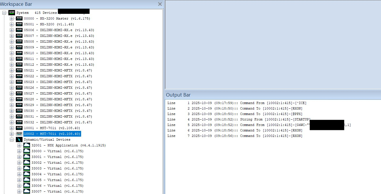Click the icon of 05027 DXLINK-HDMI-MFTX
This screenshot has height=194, width=381.
[x=19, y=93]
